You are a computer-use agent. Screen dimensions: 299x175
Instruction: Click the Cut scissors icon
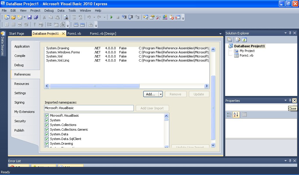coord(44,17)
